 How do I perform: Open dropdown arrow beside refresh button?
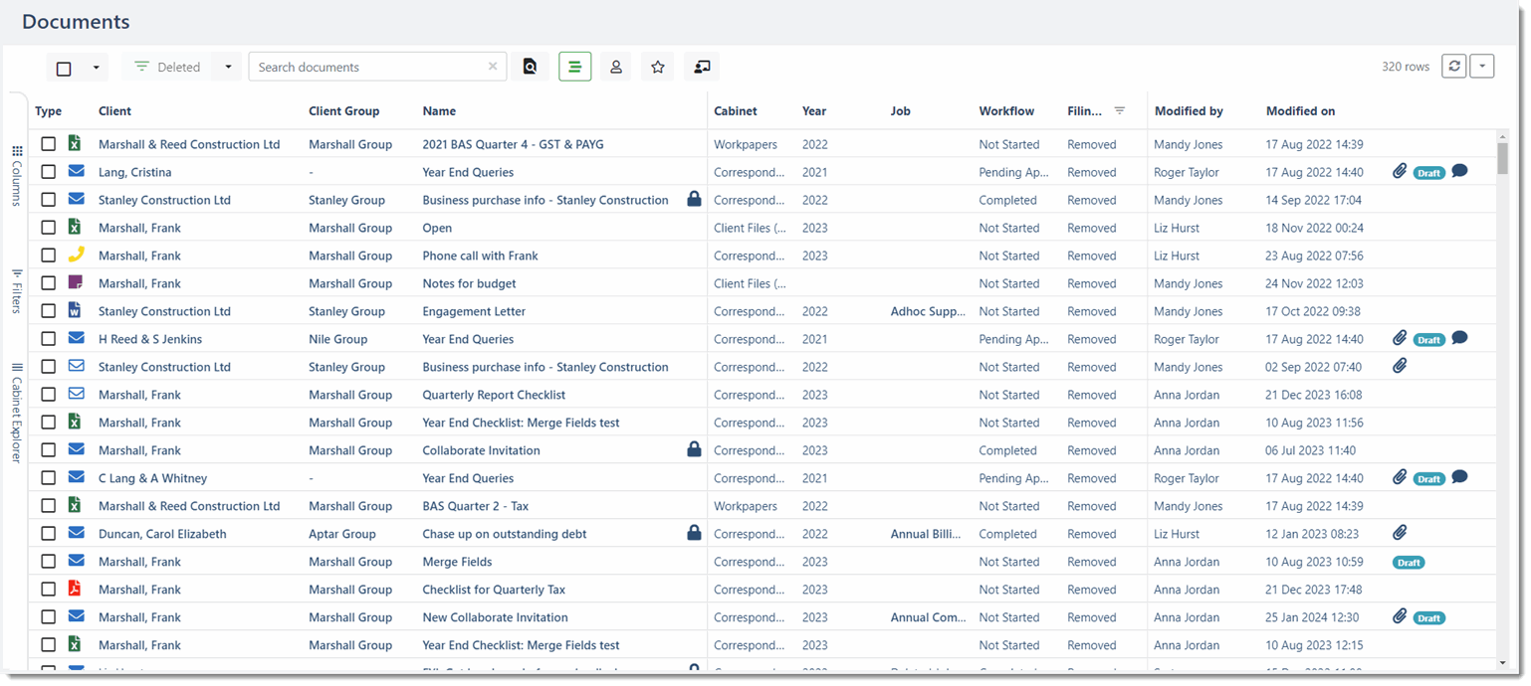[x=1482, y=66]
